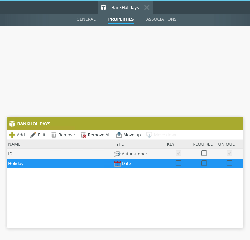
Task: Click the NAME column header
Action: 14,144
